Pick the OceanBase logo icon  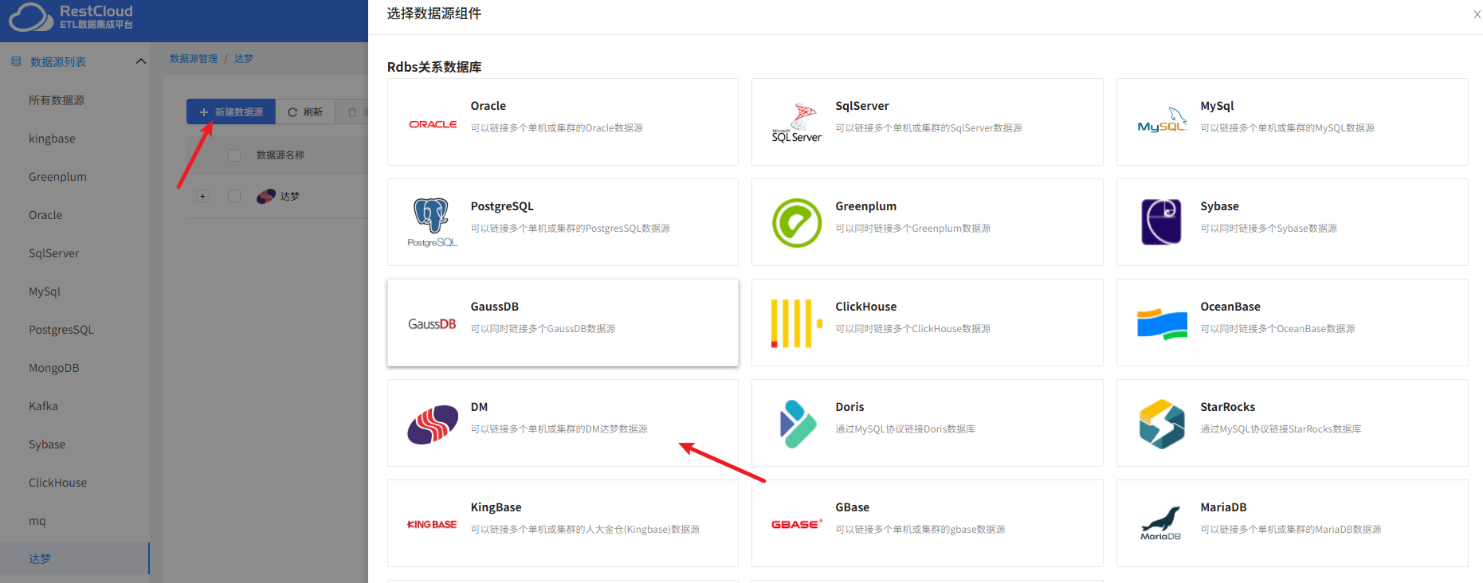point(1162,323)
